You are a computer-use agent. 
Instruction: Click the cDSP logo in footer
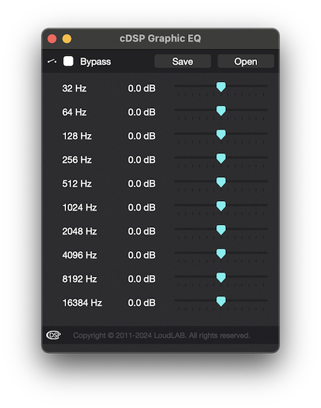point(53,335)
